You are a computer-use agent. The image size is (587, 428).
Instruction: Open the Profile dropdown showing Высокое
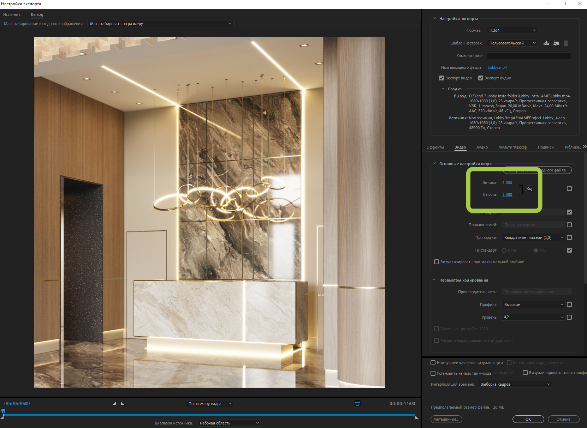(x=533, y=305)
